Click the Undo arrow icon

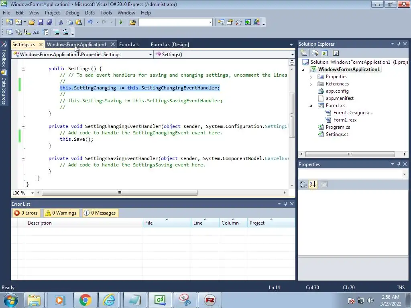(x=90, y=22)
